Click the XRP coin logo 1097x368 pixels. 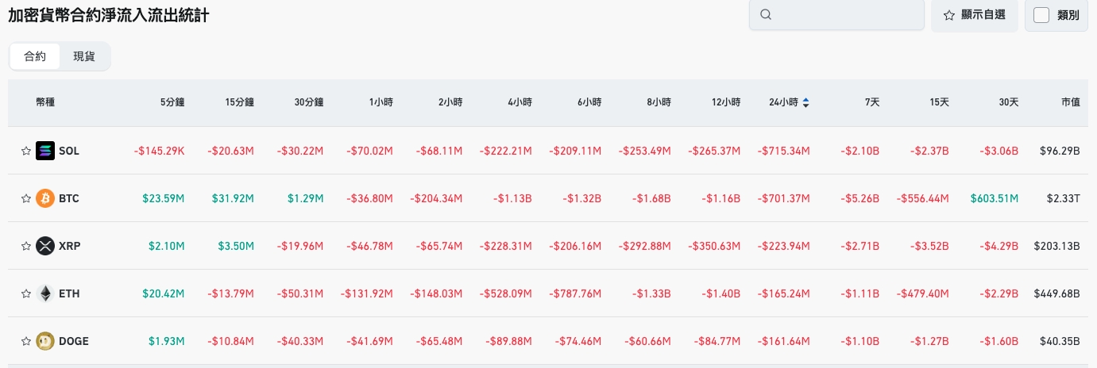[x=45, y=246]
